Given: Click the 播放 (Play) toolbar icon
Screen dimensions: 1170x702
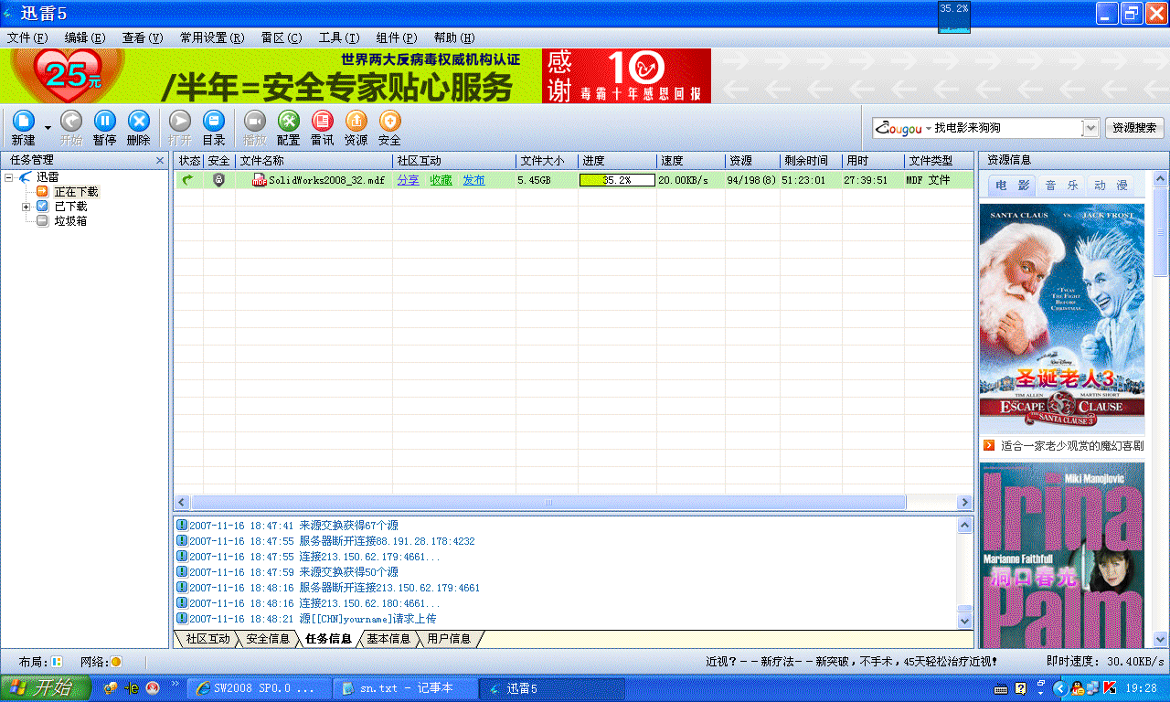Looking at the screenshot, I should [255, 122].
